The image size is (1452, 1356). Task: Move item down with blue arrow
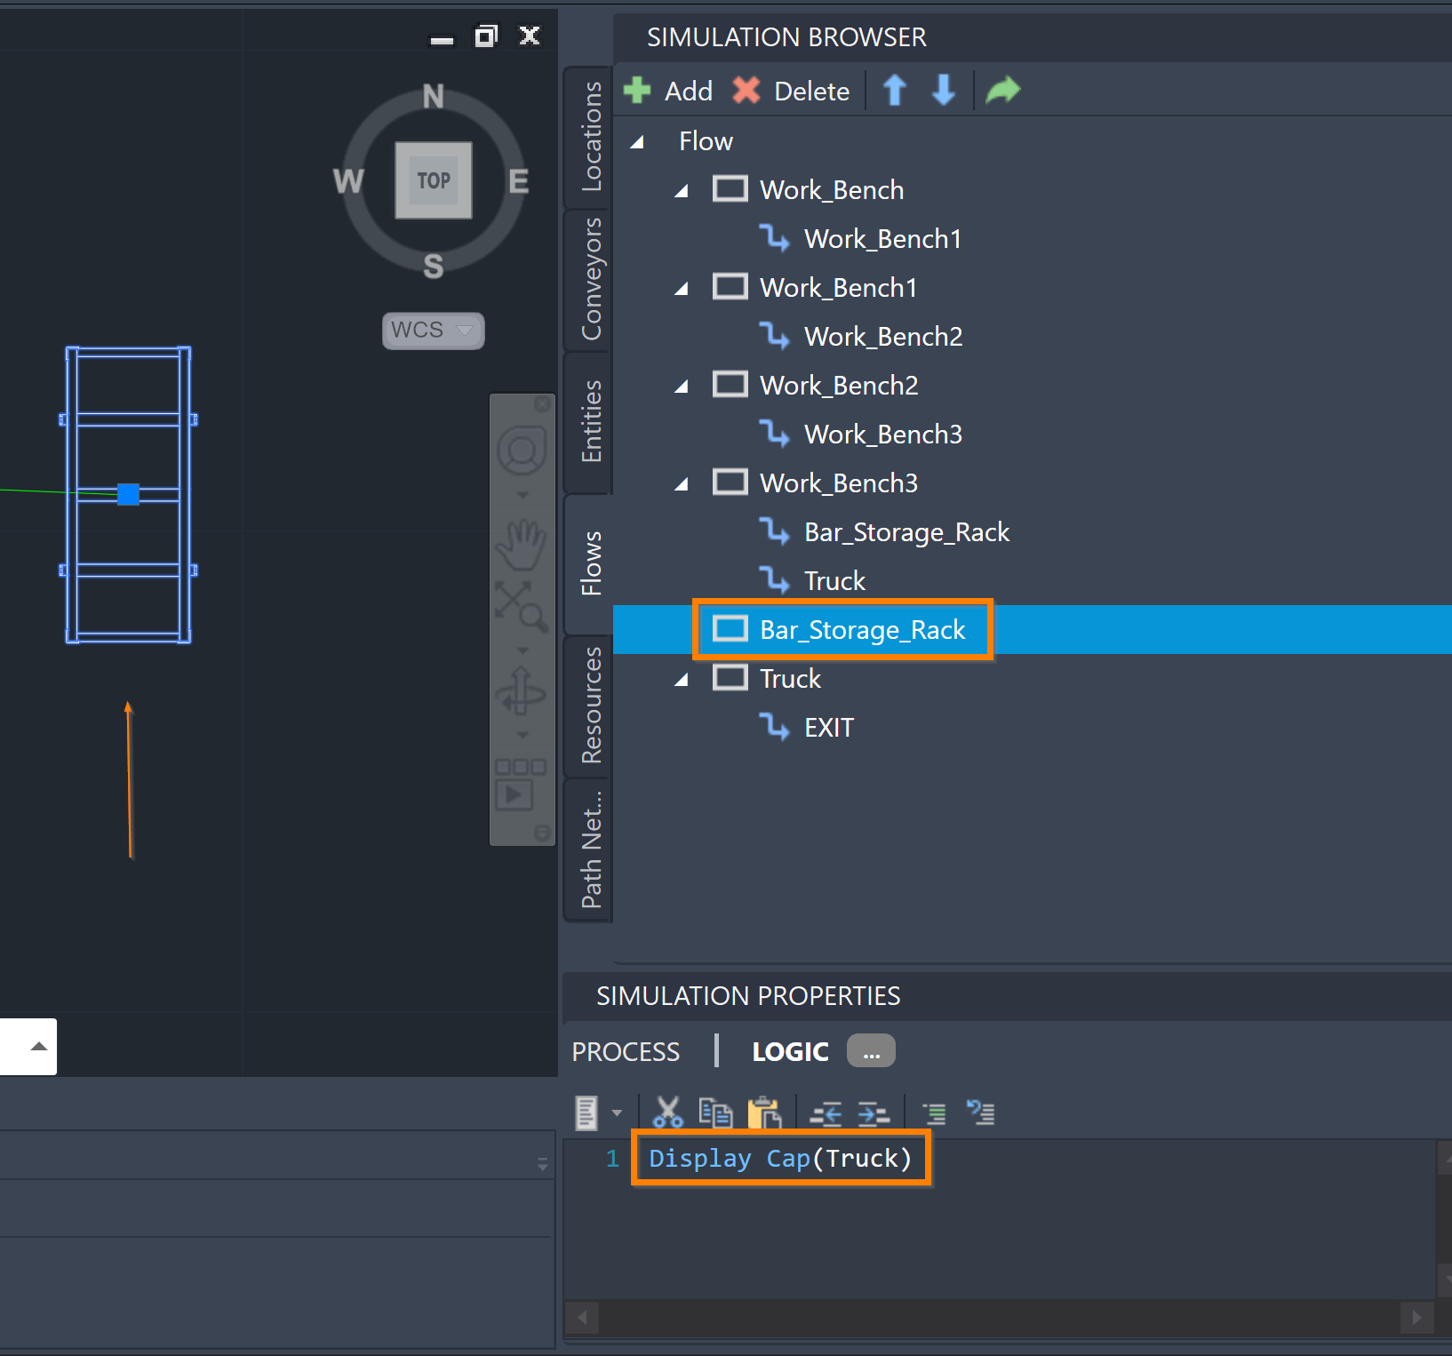pos(944,91)
